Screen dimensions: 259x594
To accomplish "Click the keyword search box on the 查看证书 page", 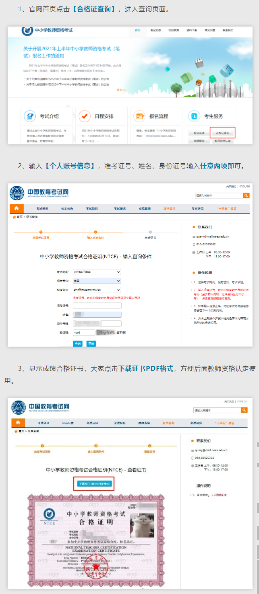I will (217, 410).
